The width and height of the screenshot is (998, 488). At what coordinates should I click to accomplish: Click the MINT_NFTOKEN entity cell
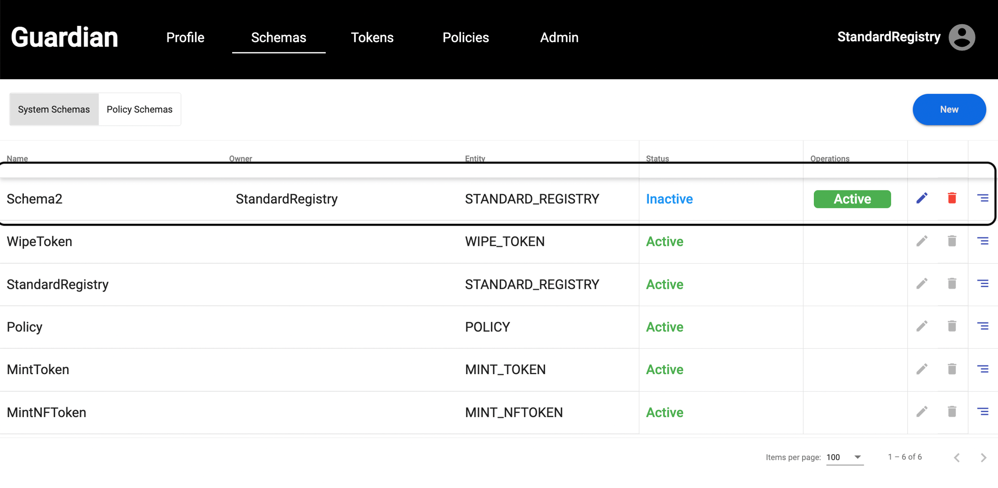point(514,412)
